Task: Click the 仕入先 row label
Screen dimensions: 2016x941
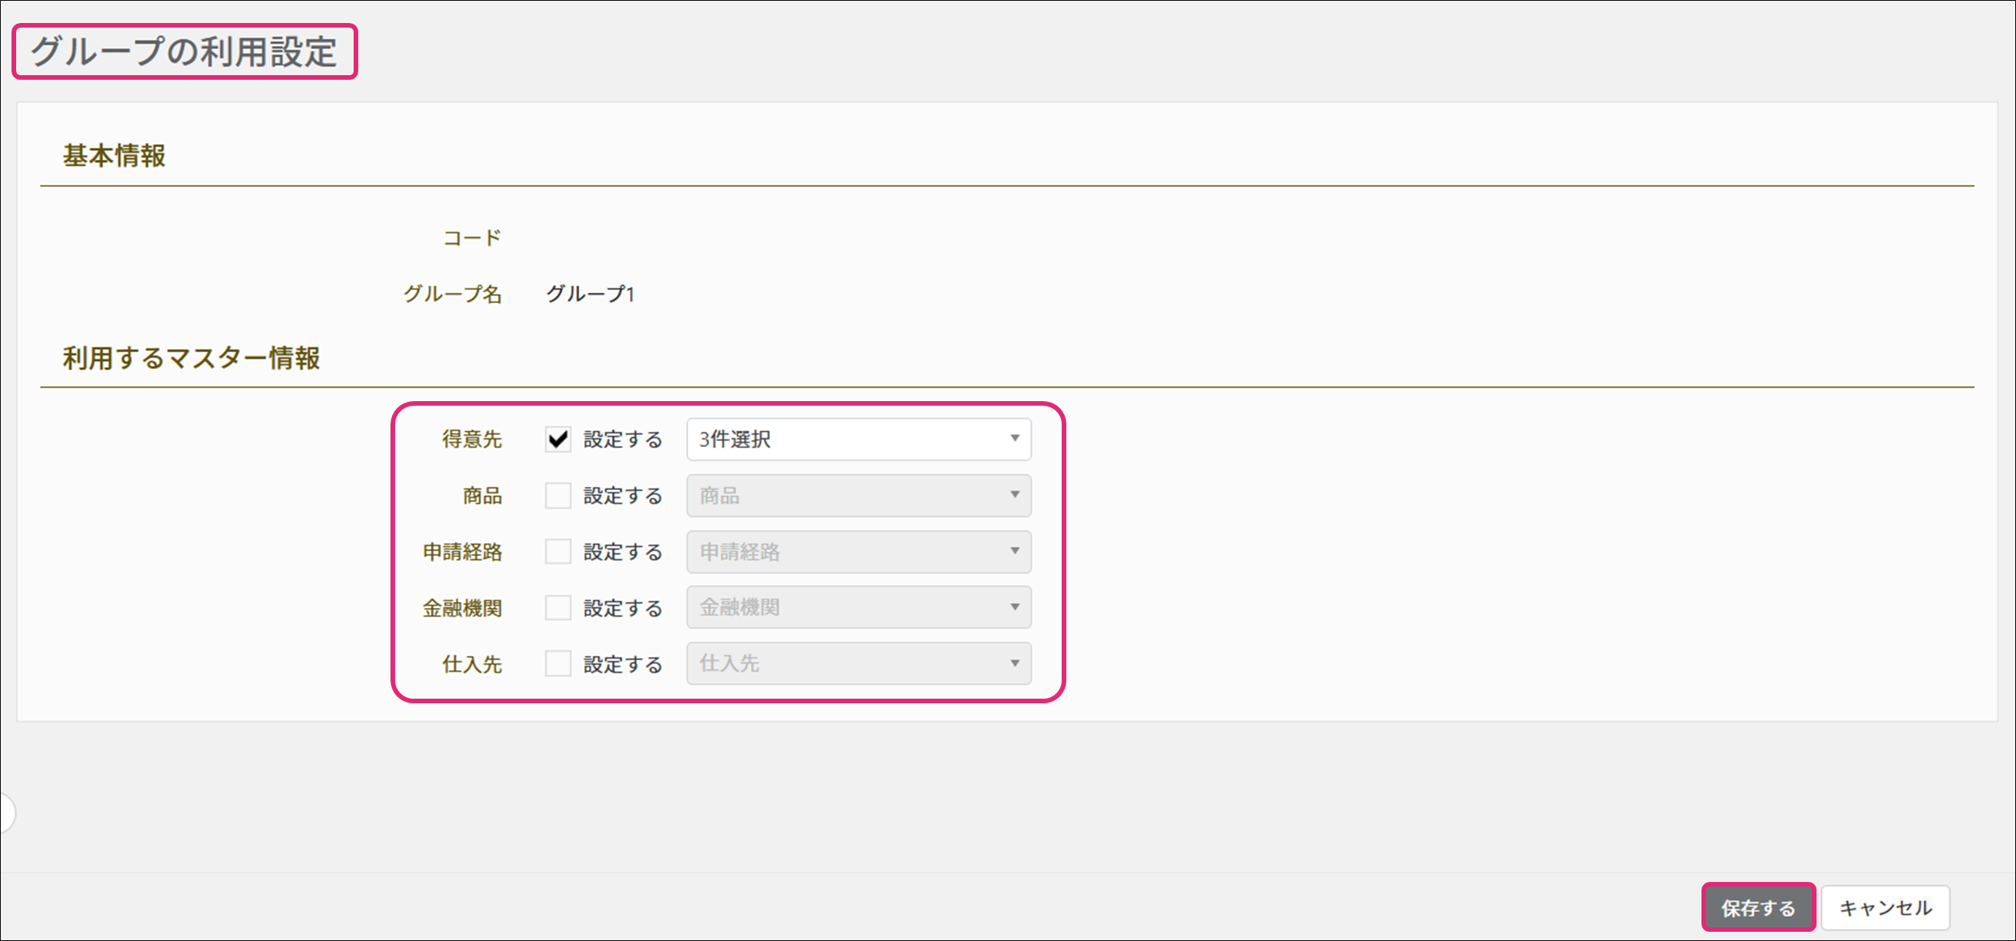Action: click(x=472, y=664)
